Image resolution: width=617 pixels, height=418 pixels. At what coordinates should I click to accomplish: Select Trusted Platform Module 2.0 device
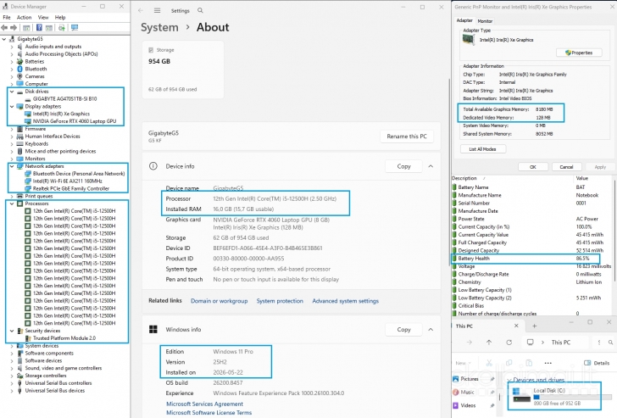(64, 338)
